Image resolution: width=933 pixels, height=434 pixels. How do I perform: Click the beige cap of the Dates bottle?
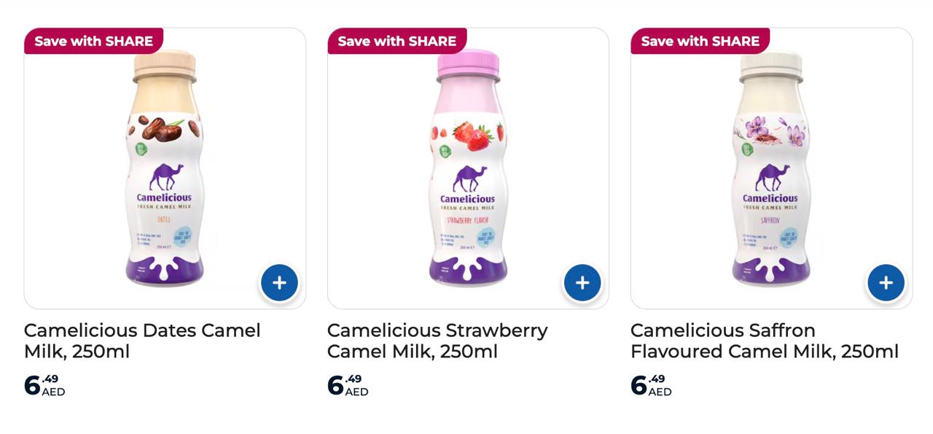165,63
